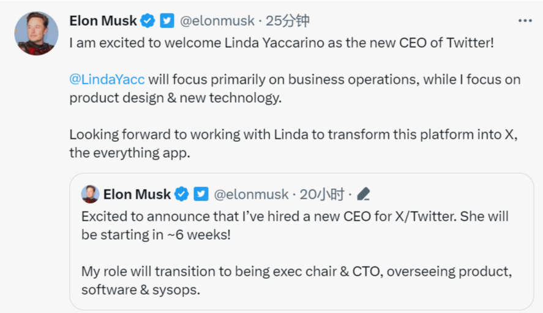Click the square Twitter affiliate badge in main tweet

(x=167, y=21)
